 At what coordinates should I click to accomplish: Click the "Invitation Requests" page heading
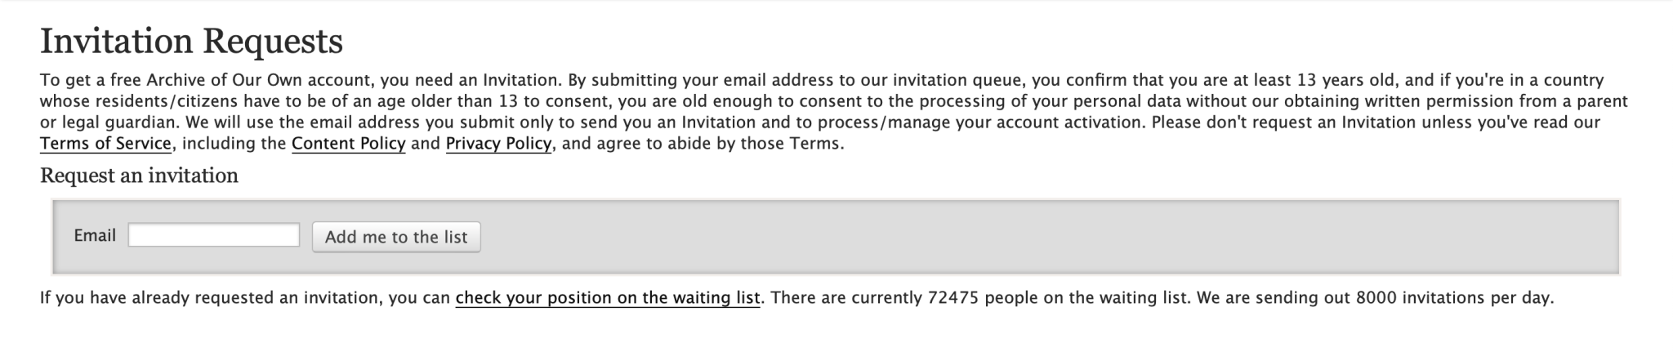[x=191, y=42]
